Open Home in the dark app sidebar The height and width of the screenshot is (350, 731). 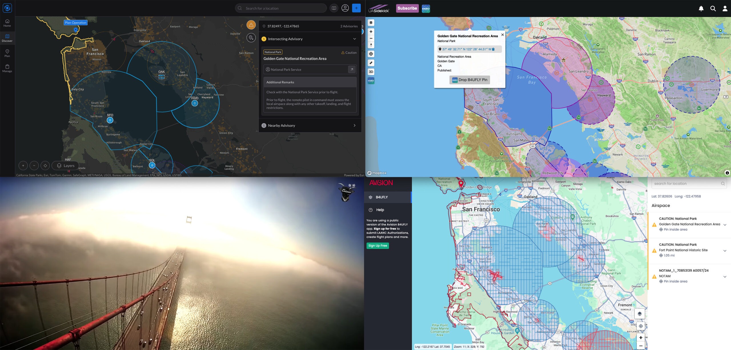click(7, 23)
